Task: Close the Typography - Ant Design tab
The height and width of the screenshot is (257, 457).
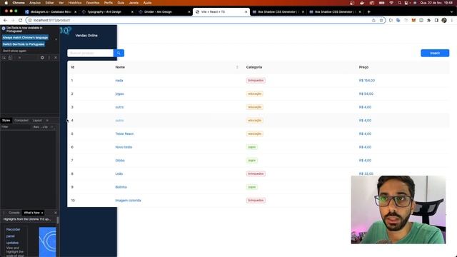Action: pos(132,12)
